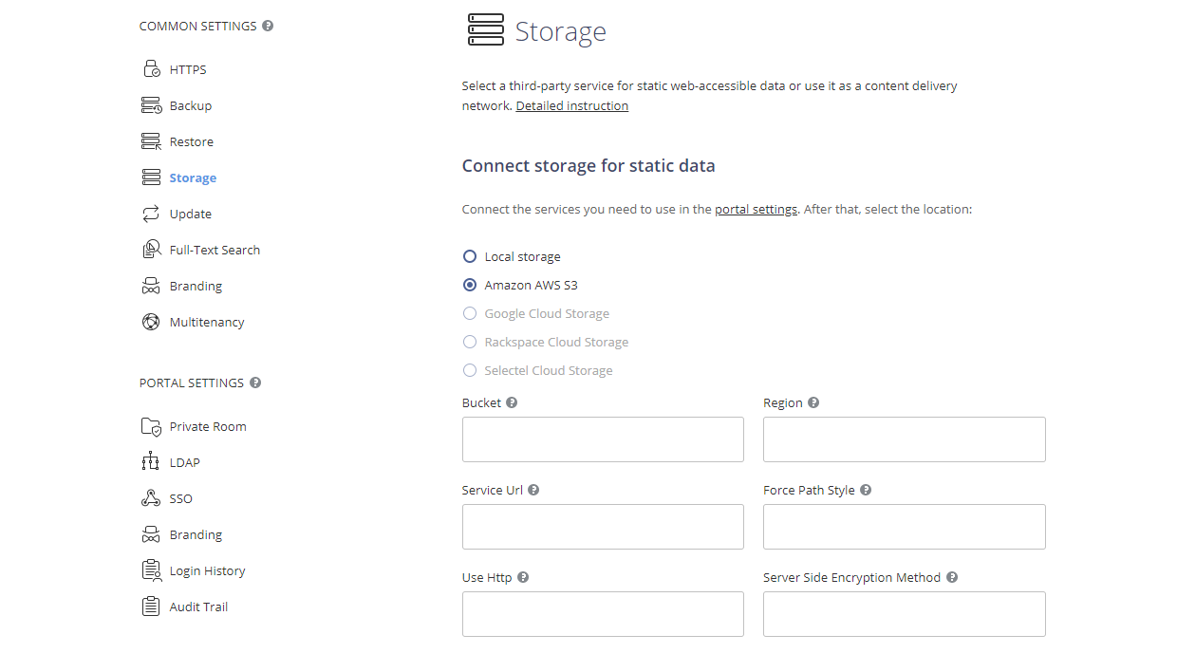Screen dimensions: 1177x672
Task: Show help for Server Side Encryption Method
Action: pos(952,576)
